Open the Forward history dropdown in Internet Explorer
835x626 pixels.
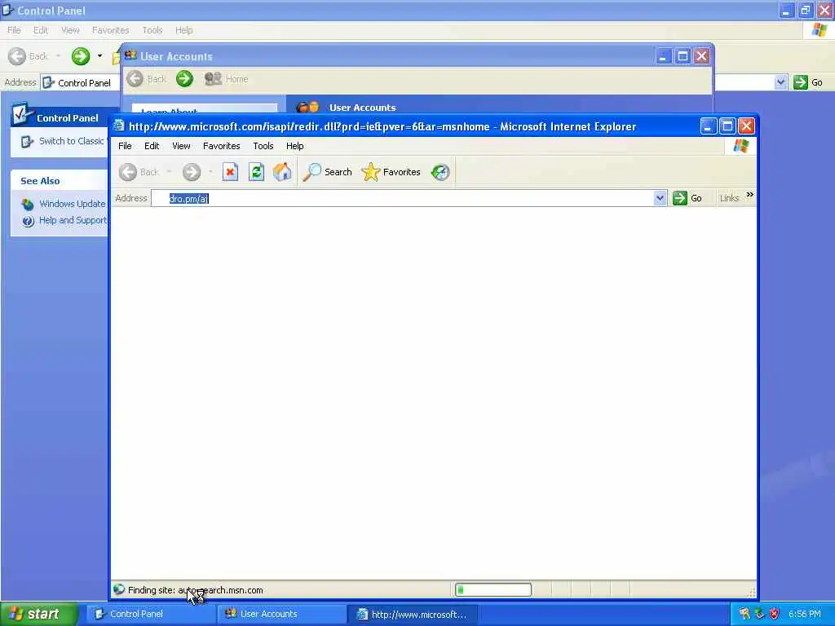click(x=211, y=172)
